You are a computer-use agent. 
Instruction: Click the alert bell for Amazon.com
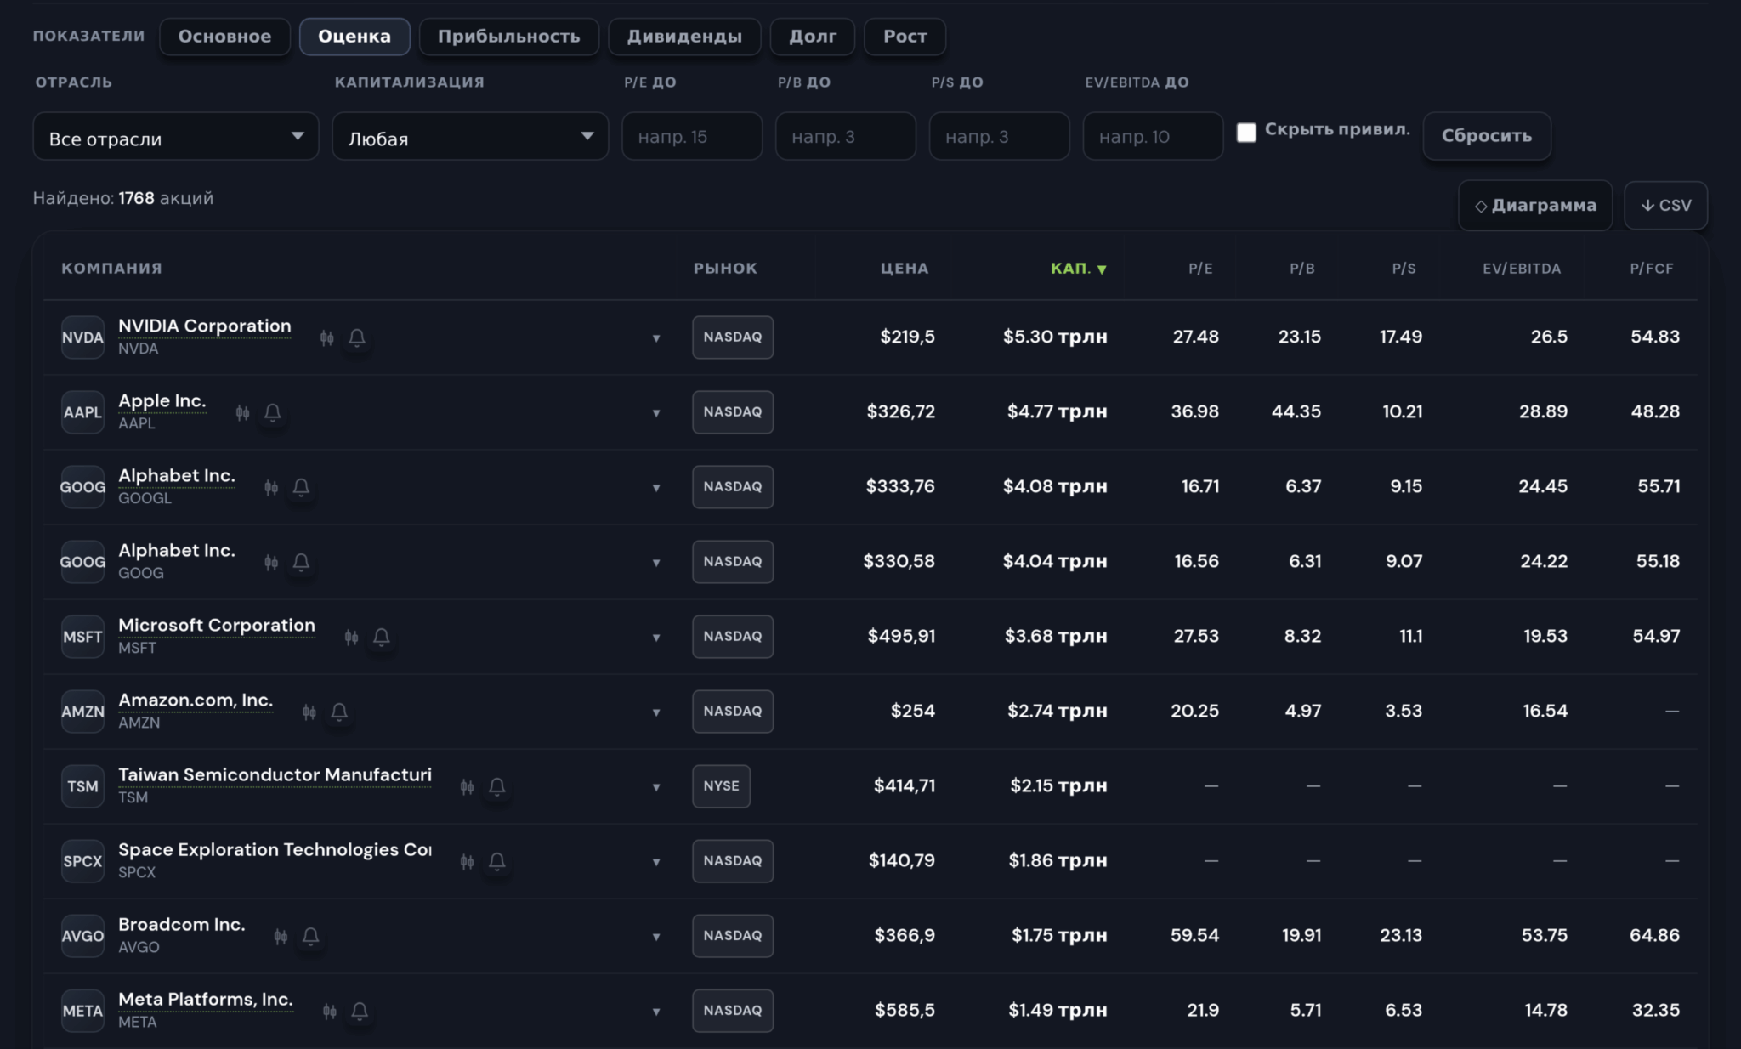339,712
